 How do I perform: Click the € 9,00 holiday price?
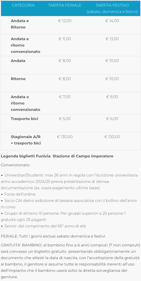112,97
